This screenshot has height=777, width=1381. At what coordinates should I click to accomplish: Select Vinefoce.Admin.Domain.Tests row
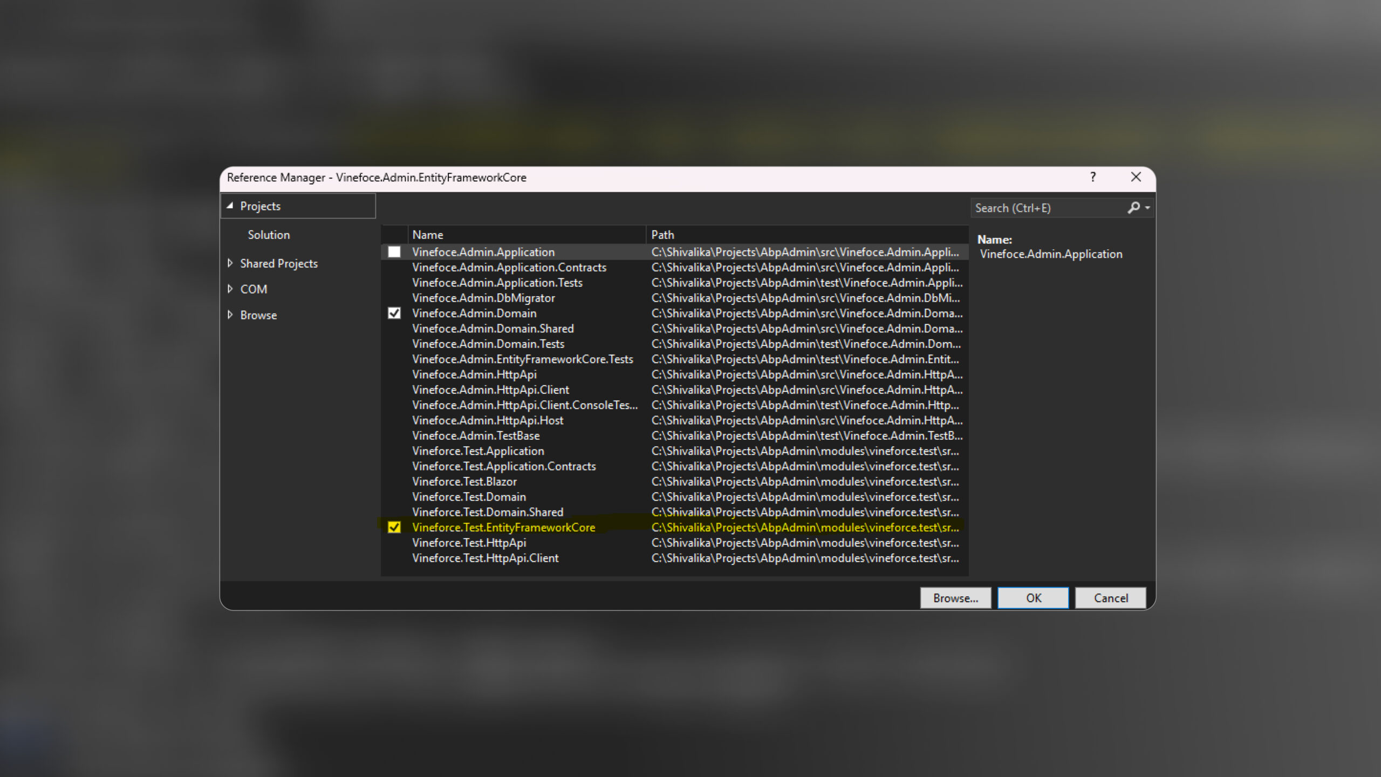674,344
